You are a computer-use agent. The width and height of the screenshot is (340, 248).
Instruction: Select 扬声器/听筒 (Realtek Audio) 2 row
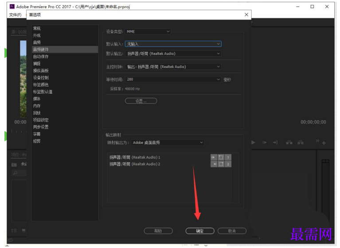[x=135, y=164]
